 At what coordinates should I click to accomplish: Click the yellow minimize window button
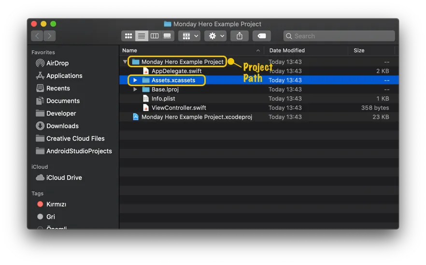(43, 24)
